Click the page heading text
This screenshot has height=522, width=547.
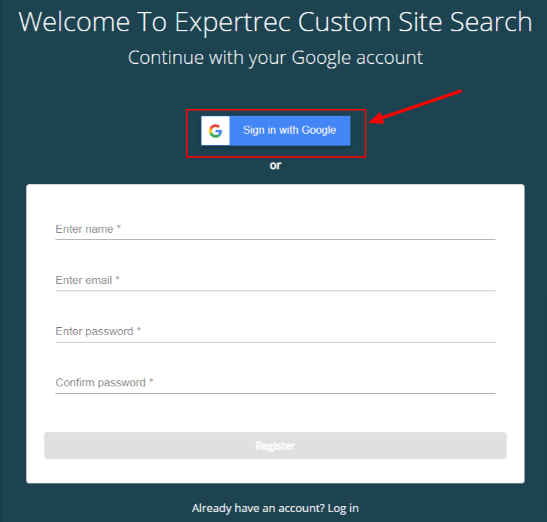tap(274, 21)
